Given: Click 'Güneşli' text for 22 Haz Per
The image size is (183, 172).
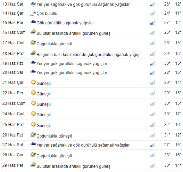Looking at the screenshot, I should click(44, 94).
